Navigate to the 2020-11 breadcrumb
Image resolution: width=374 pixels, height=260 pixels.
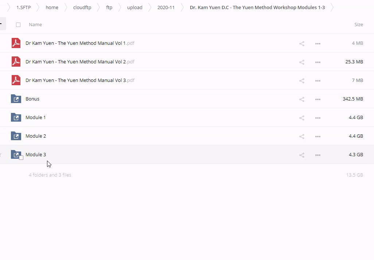click(x=166, y=7)
